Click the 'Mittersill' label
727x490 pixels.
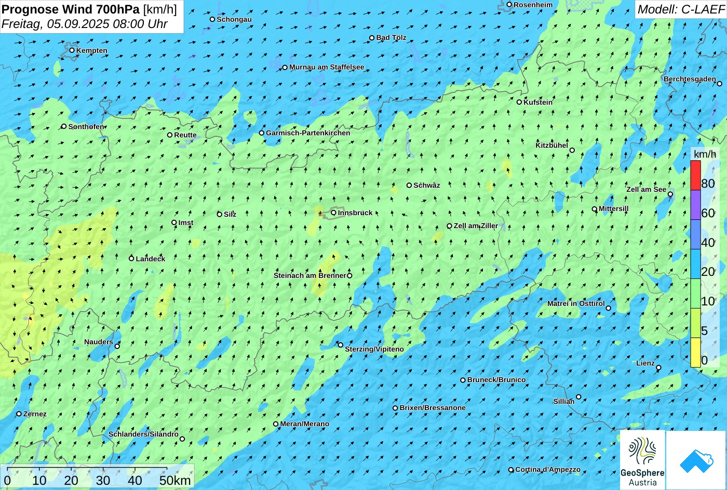613,208
